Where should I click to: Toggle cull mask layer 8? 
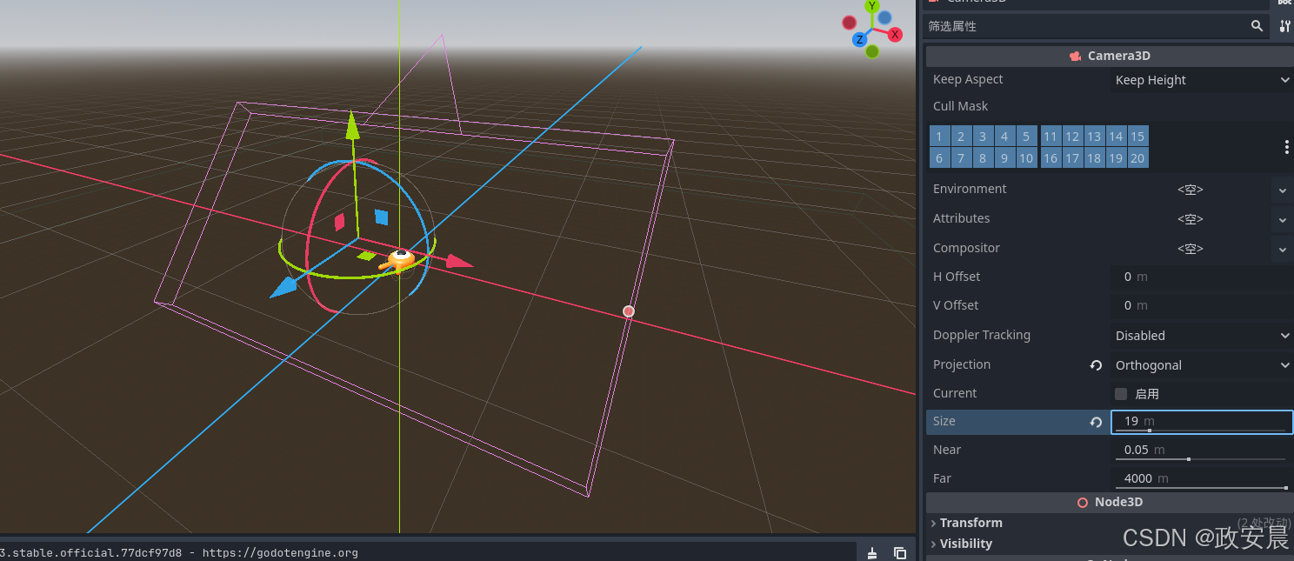click(x=983, y=158)
